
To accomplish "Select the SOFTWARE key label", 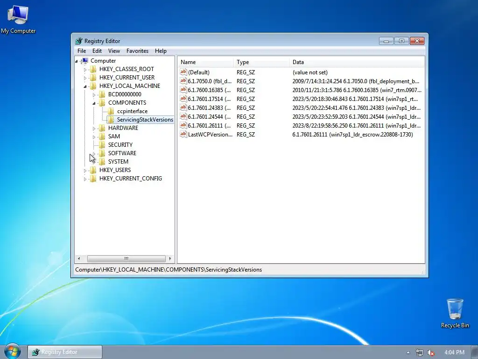I will coord(122,153).
